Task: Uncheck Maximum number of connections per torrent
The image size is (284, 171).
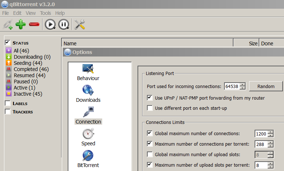Action: (149, 144)
